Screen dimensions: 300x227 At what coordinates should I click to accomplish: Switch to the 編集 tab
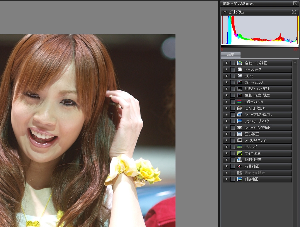(231, 55)
